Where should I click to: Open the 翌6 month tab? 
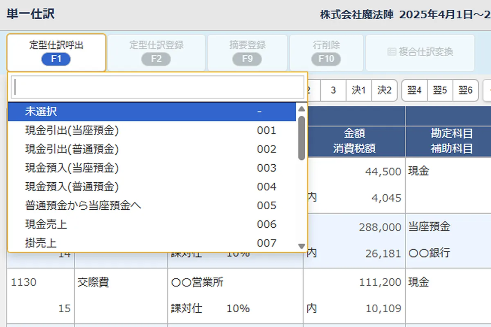[x=465, y=90]
